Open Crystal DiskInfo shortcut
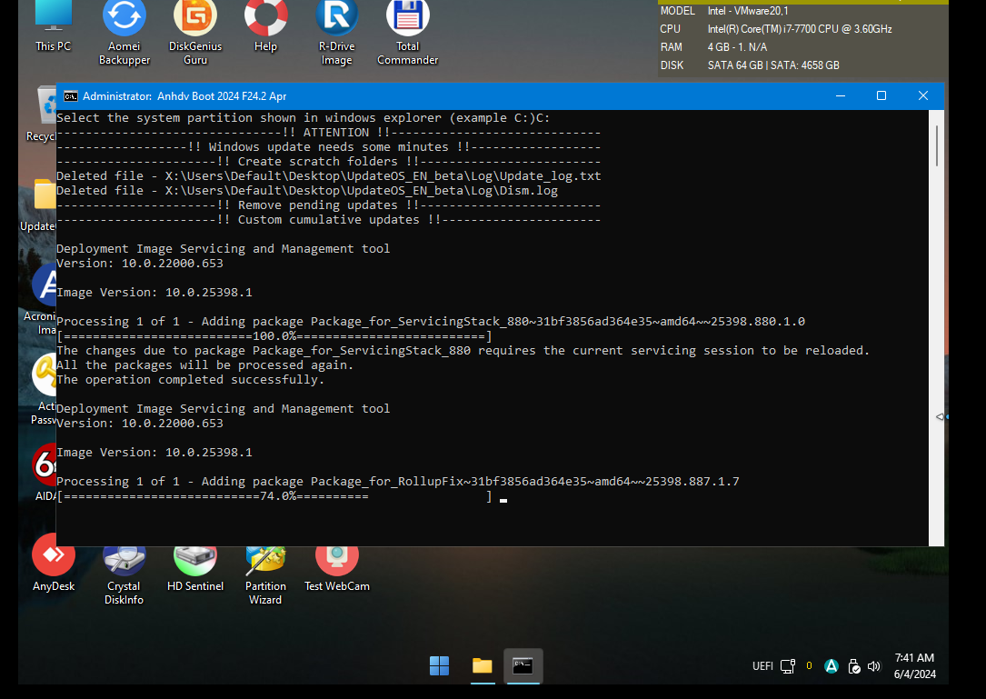The height and width of the screenshot is (699, 986). coord(124,574)
